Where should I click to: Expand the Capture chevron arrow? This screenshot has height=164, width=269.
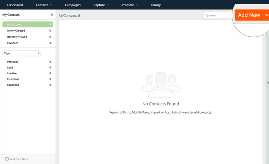point(108,5)
